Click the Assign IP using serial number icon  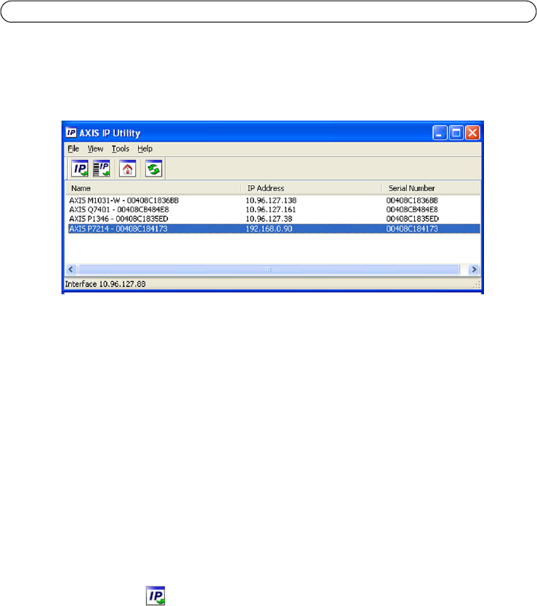pos(102,169)
